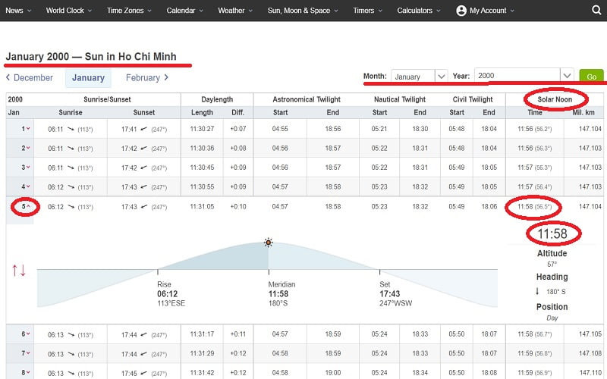The image size is (607, 379).
Task: Select the January tab
Action: [88, 78]
